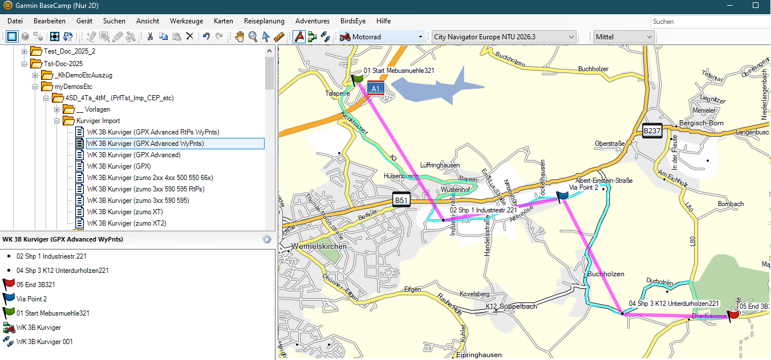Select the arrow Select tool

pyautogui.click(x=266, y=36)
